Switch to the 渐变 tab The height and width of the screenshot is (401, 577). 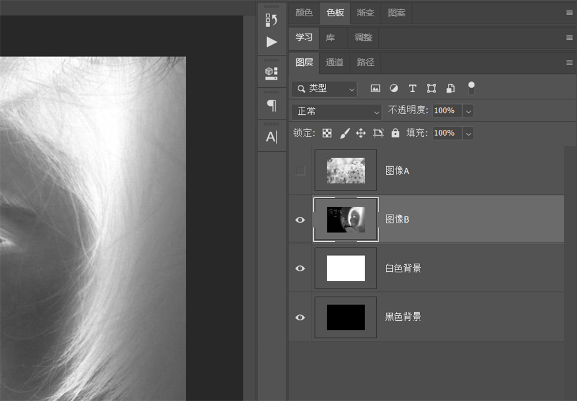pos(365,13)
